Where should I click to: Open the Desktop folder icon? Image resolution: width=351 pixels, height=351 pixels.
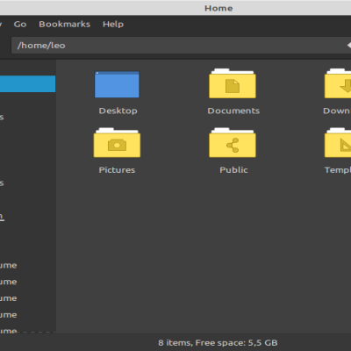(x=117, y=84)
